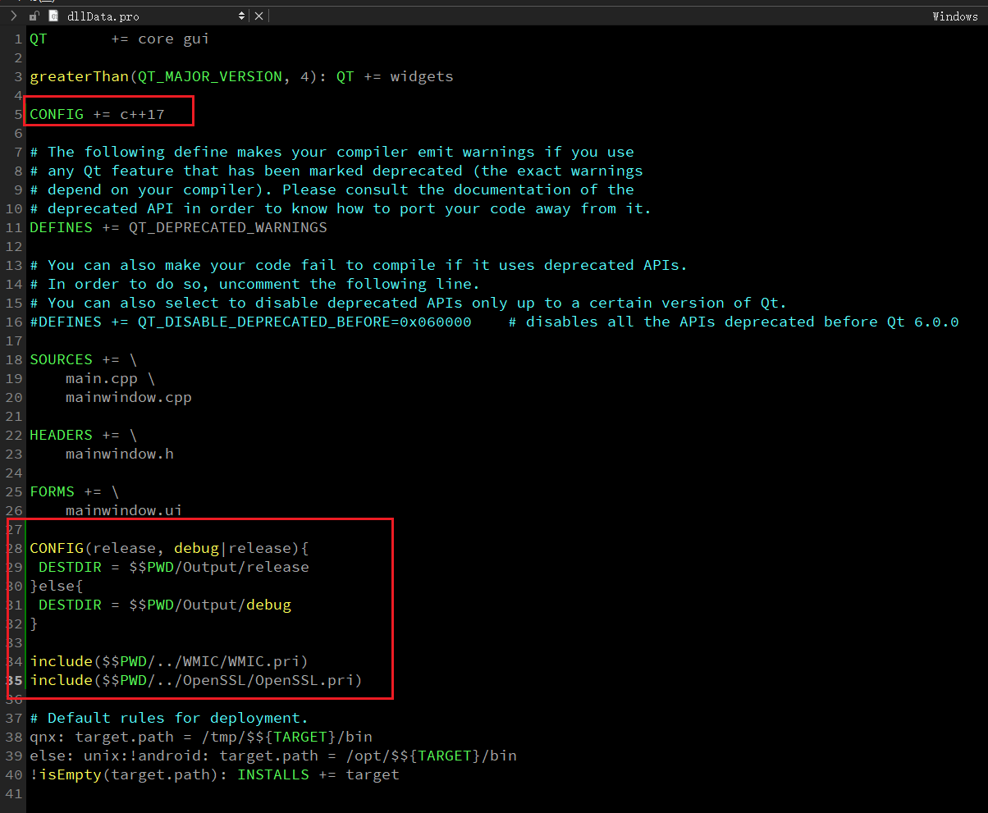The image size is (988, 813).
Task: Place cursor on c++17 in CONFIG line
Action: [142, 114]
